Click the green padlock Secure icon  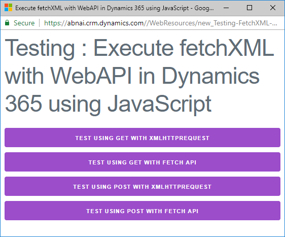[7, 23]
